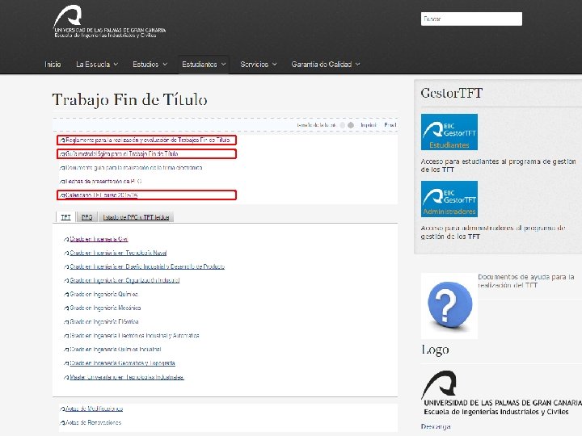Click the document icon beside Grado en Ingeniería Química
Screen dimensions: 582x436
click(66, 295)
